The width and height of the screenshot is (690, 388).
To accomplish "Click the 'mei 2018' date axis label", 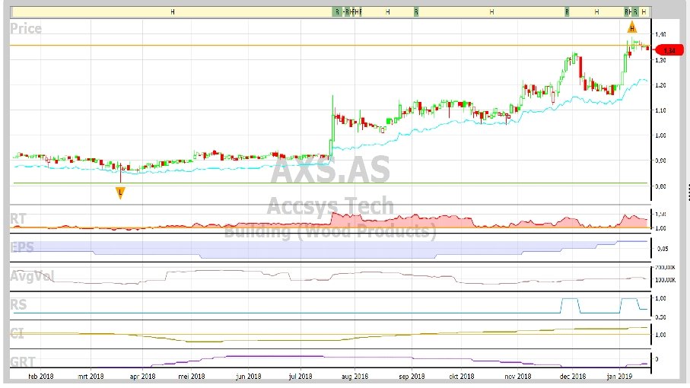I will coord(192,376).
